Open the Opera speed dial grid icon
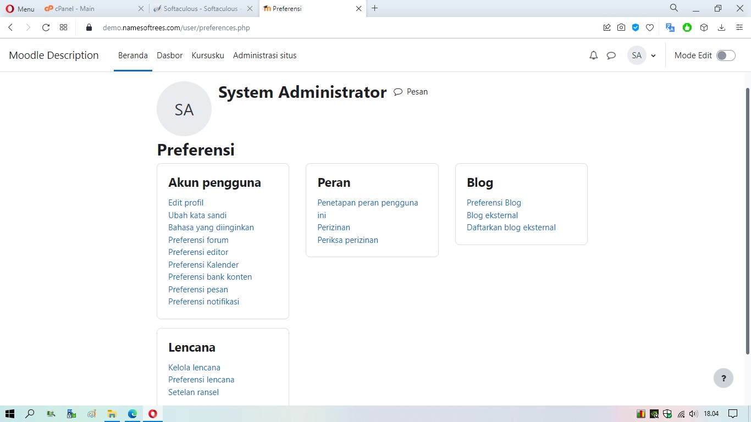 (x=64, y=27)
